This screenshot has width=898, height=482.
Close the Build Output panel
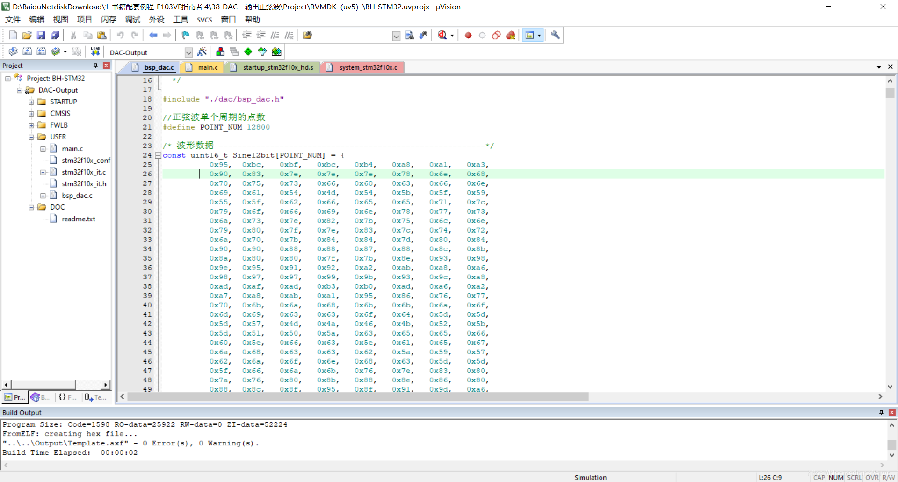(892, 412)
